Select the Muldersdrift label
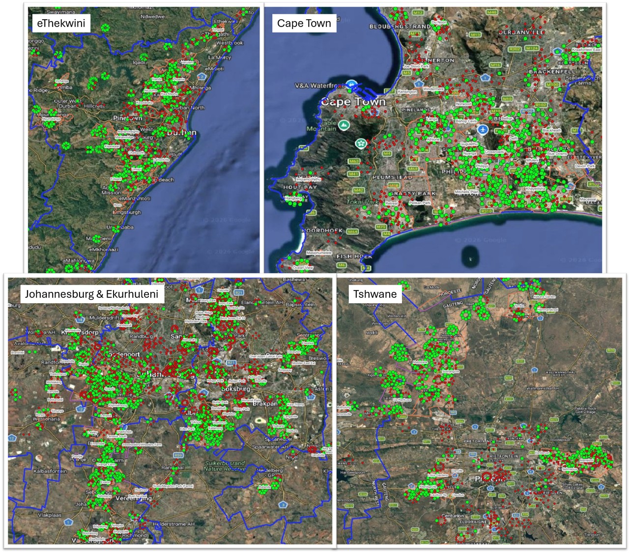This screenshot has height=553, width=630. (x=104, y=318)
